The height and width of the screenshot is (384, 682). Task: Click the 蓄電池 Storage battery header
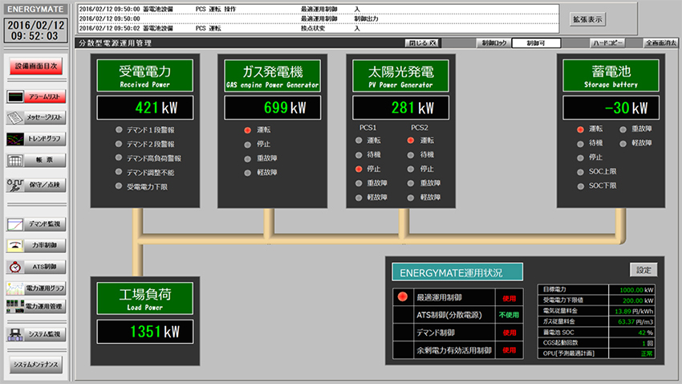(x=611, y=76)
